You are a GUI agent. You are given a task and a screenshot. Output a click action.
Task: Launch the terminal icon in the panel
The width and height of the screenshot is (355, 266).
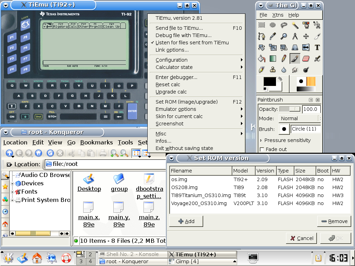[253, 258]
